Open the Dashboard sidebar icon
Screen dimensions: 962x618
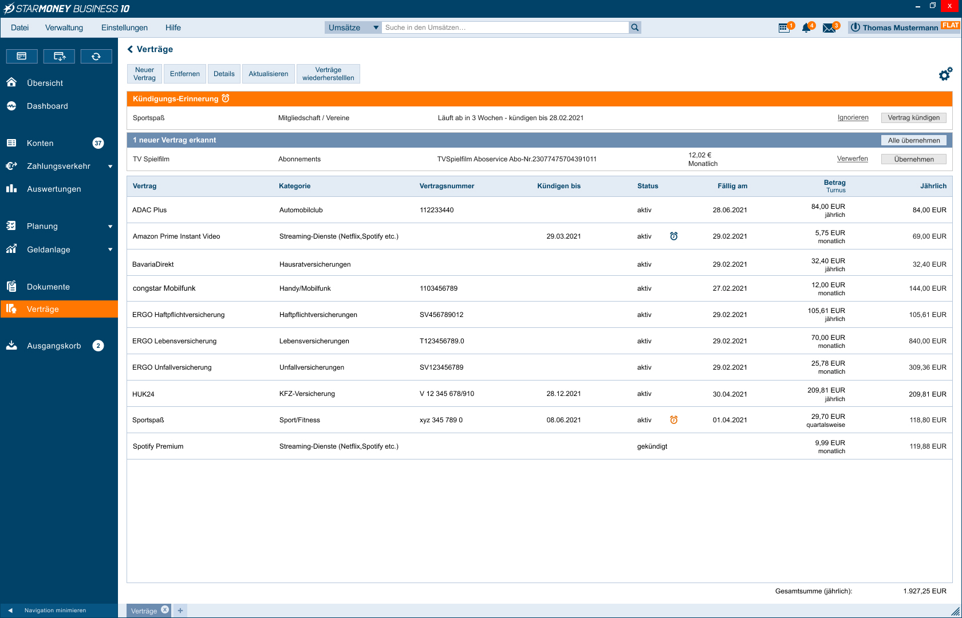click(x=11, y=106)
